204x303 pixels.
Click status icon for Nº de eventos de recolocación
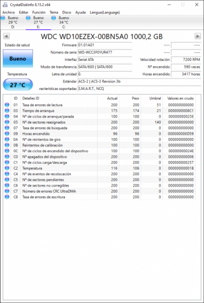click(7, 174)
